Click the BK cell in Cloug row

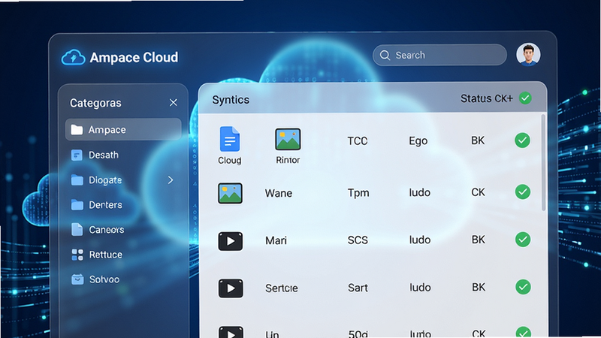click(478, 140)
